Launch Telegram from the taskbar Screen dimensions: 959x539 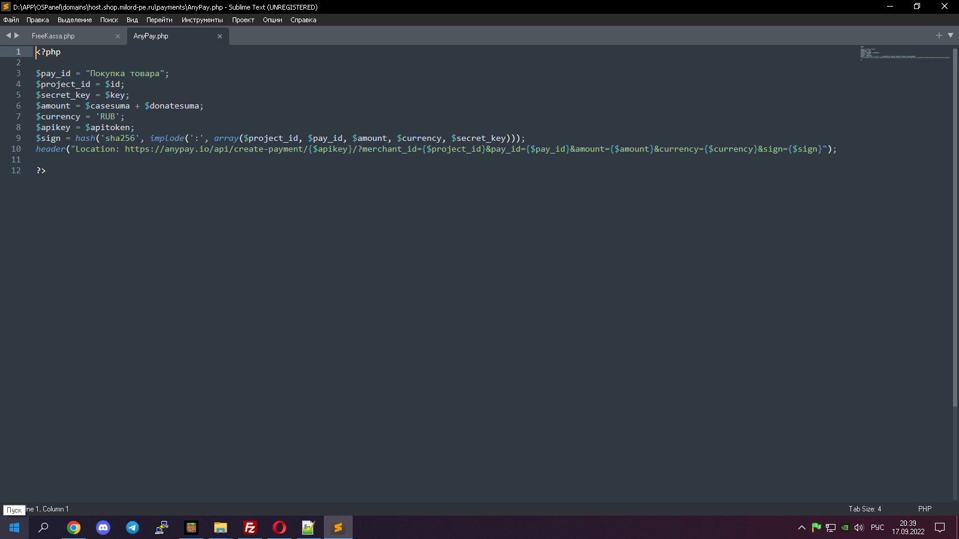pos(133,528)
